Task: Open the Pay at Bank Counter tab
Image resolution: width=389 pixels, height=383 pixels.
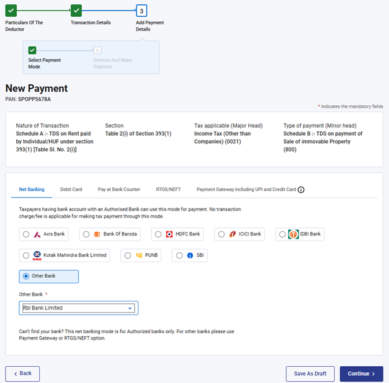Action: (118, 189)
